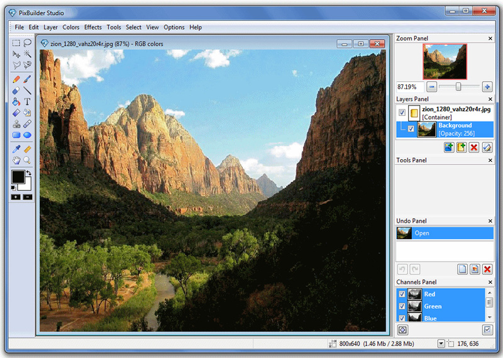Choose the Pencil drawing tool
The image size is (503, 358).
16,79
